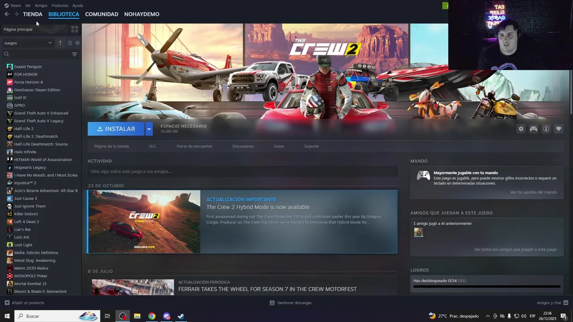This screenshot has width=573, height=322.
Task: Click the main page vertical scrollbar
Action: pyautogui.click(x=571, y=92)
